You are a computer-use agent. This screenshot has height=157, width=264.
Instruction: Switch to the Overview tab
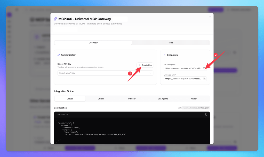(x=93, y=43)
